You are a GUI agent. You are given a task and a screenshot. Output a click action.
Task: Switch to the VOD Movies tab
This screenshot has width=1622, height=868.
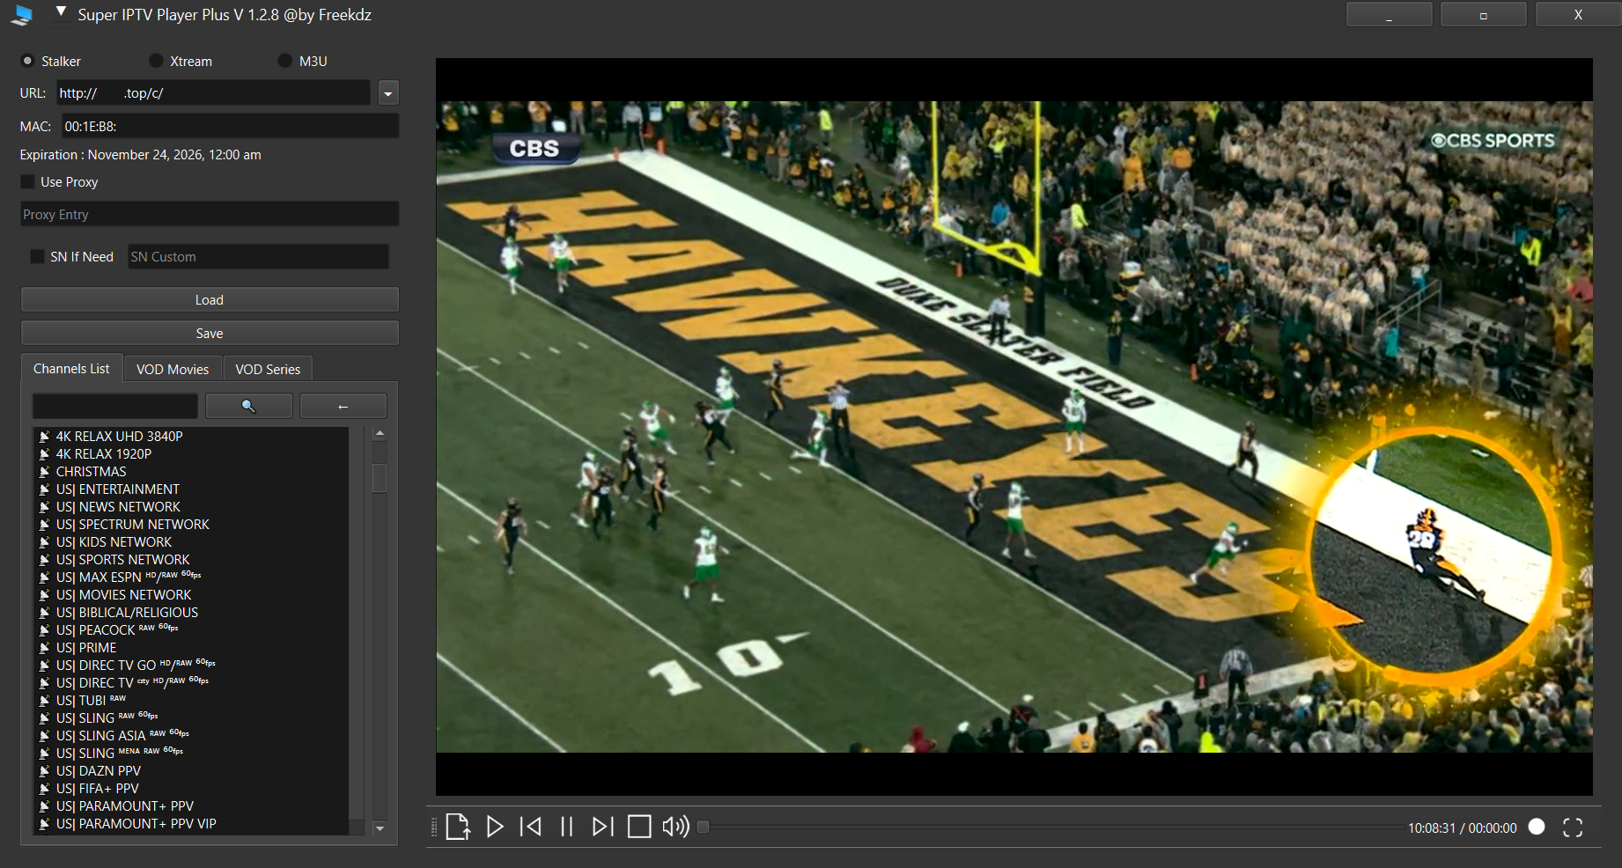point(173,369)
